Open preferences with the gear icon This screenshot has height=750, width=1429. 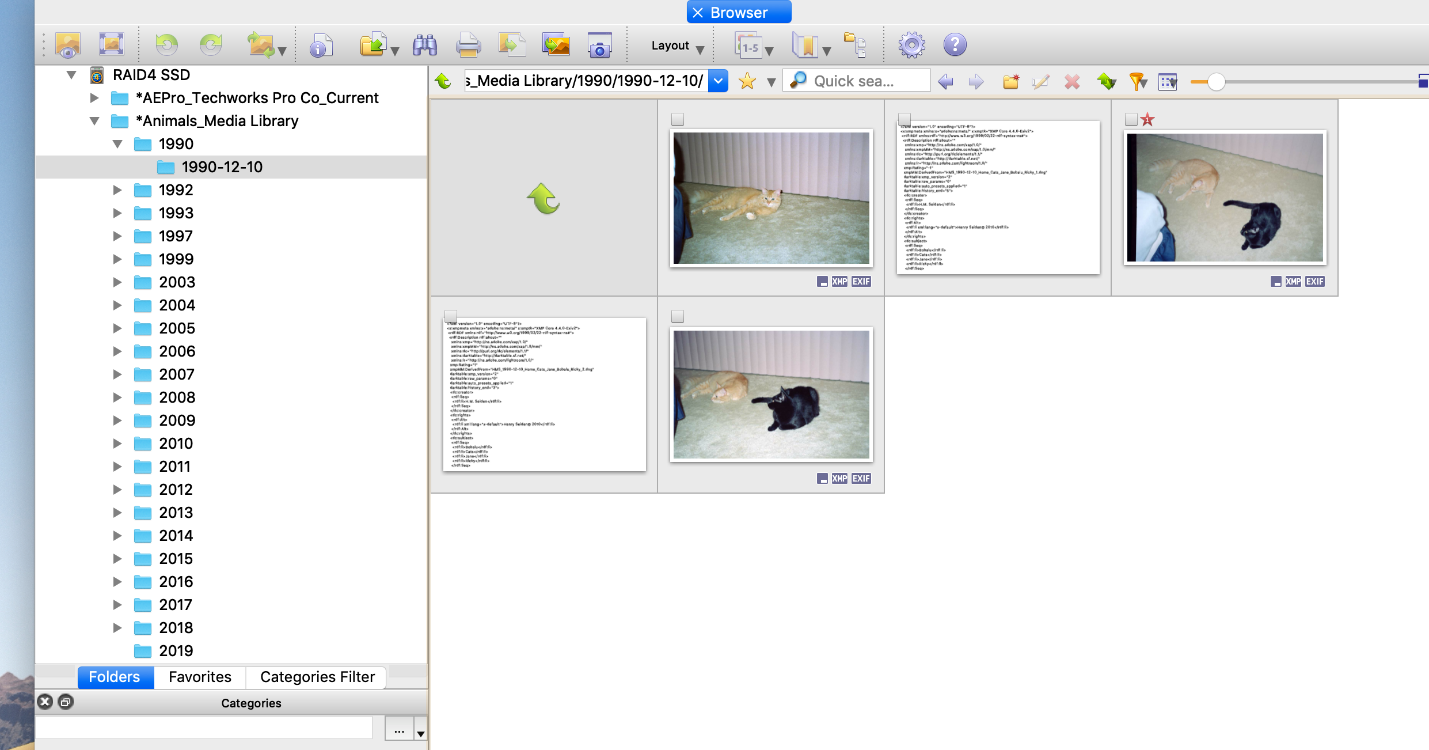tap(911, 45)
